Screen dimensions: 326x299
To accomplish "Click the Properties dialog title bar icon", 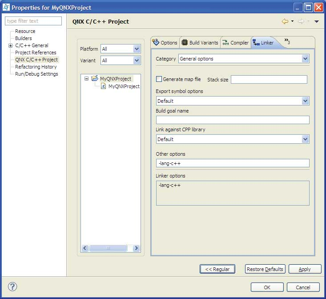I will click(6, 7).
